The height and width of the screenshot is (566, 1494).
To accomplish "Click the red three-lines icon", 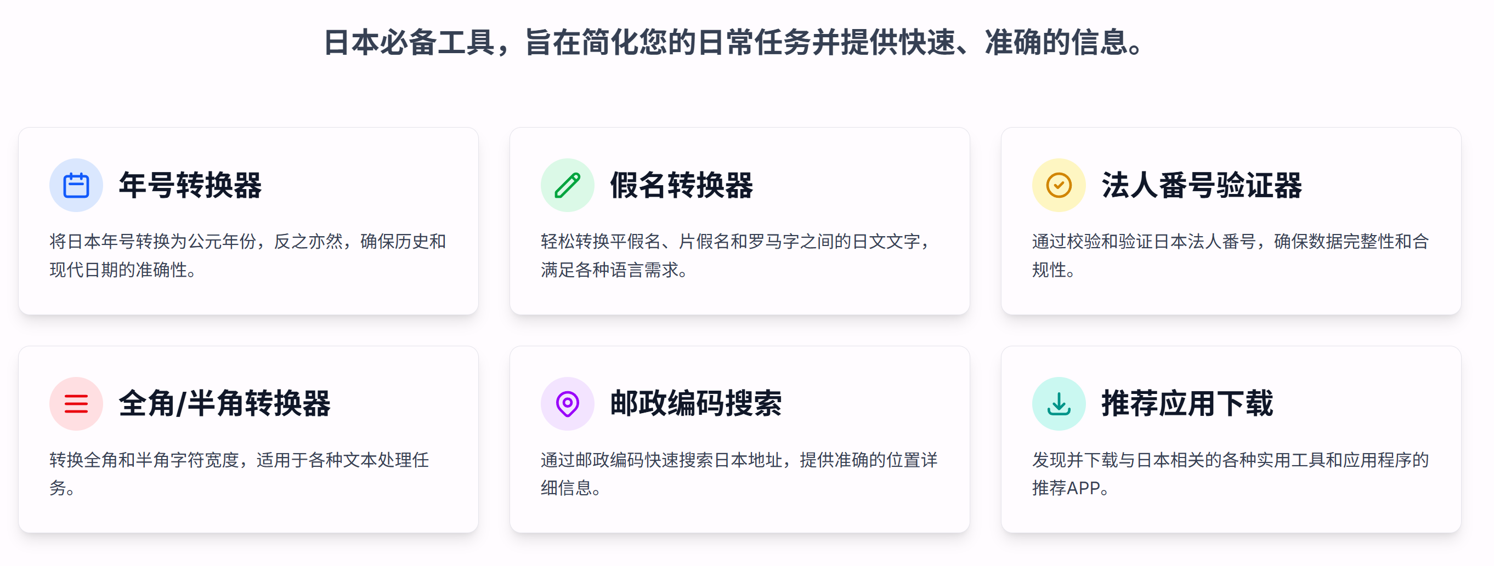I will click(76, 404).
